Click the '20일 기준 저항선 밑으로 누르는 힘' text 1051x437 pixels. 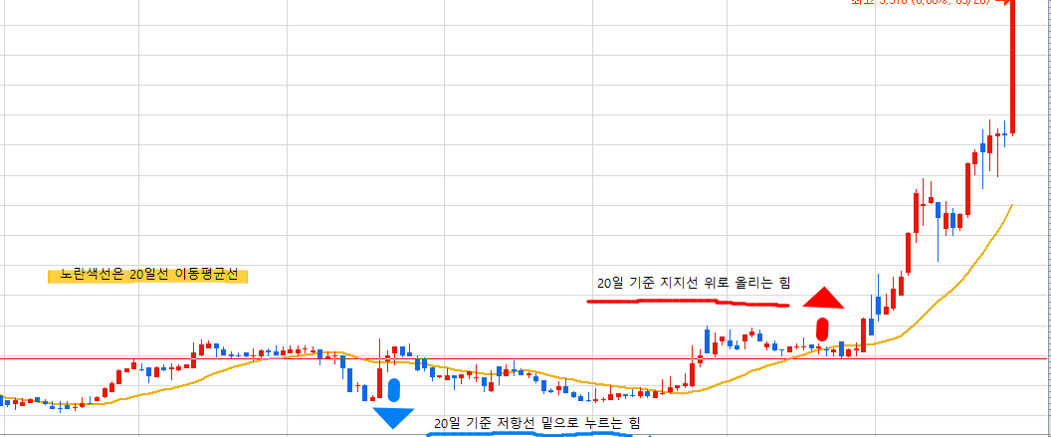coord(536,423)
